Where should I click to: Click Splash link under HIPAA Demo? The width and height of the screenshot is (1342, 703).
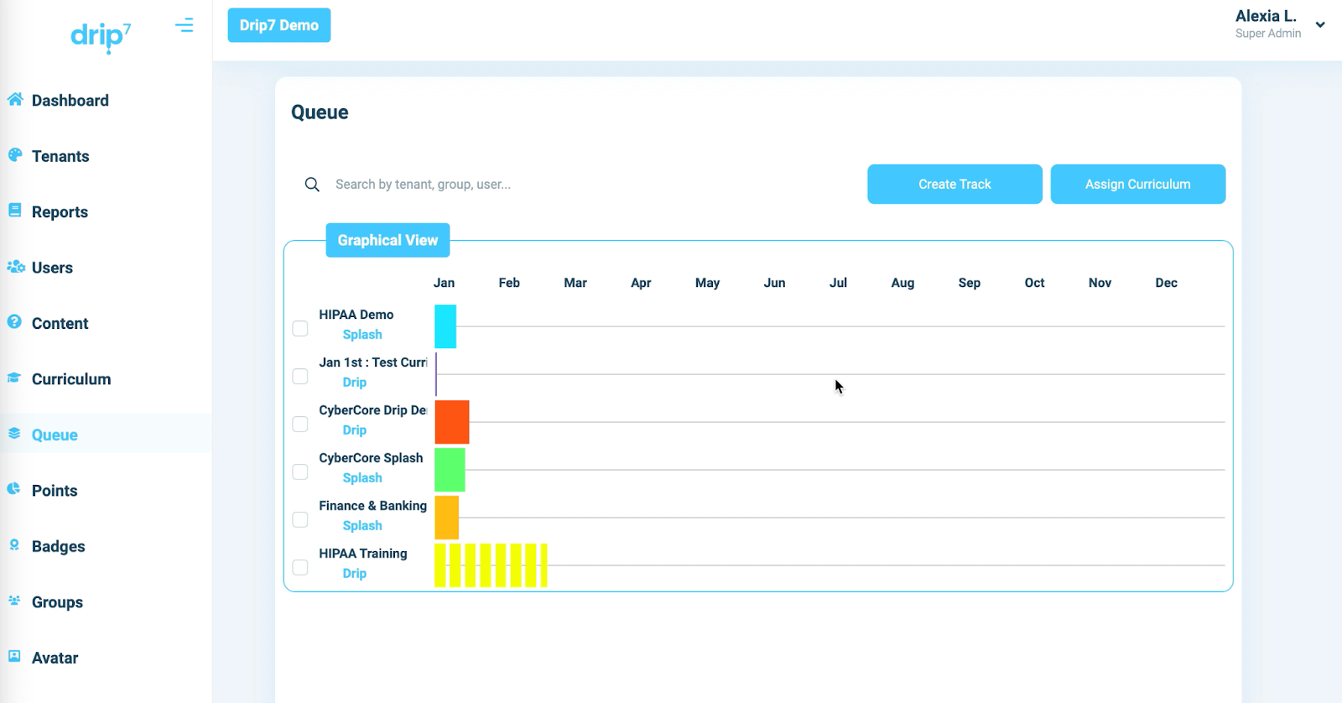coord(362,335)
